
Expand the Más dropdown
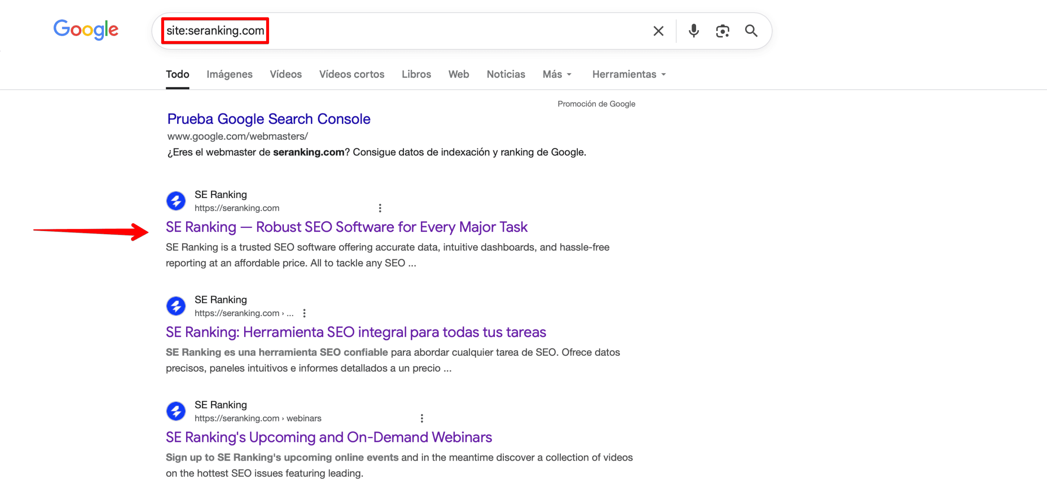coord(557,74)
